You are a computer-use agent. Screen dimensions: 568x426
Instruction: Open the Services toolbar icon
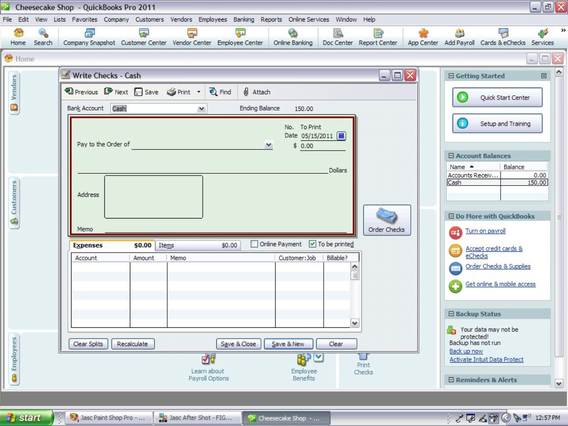click(542, 37)
